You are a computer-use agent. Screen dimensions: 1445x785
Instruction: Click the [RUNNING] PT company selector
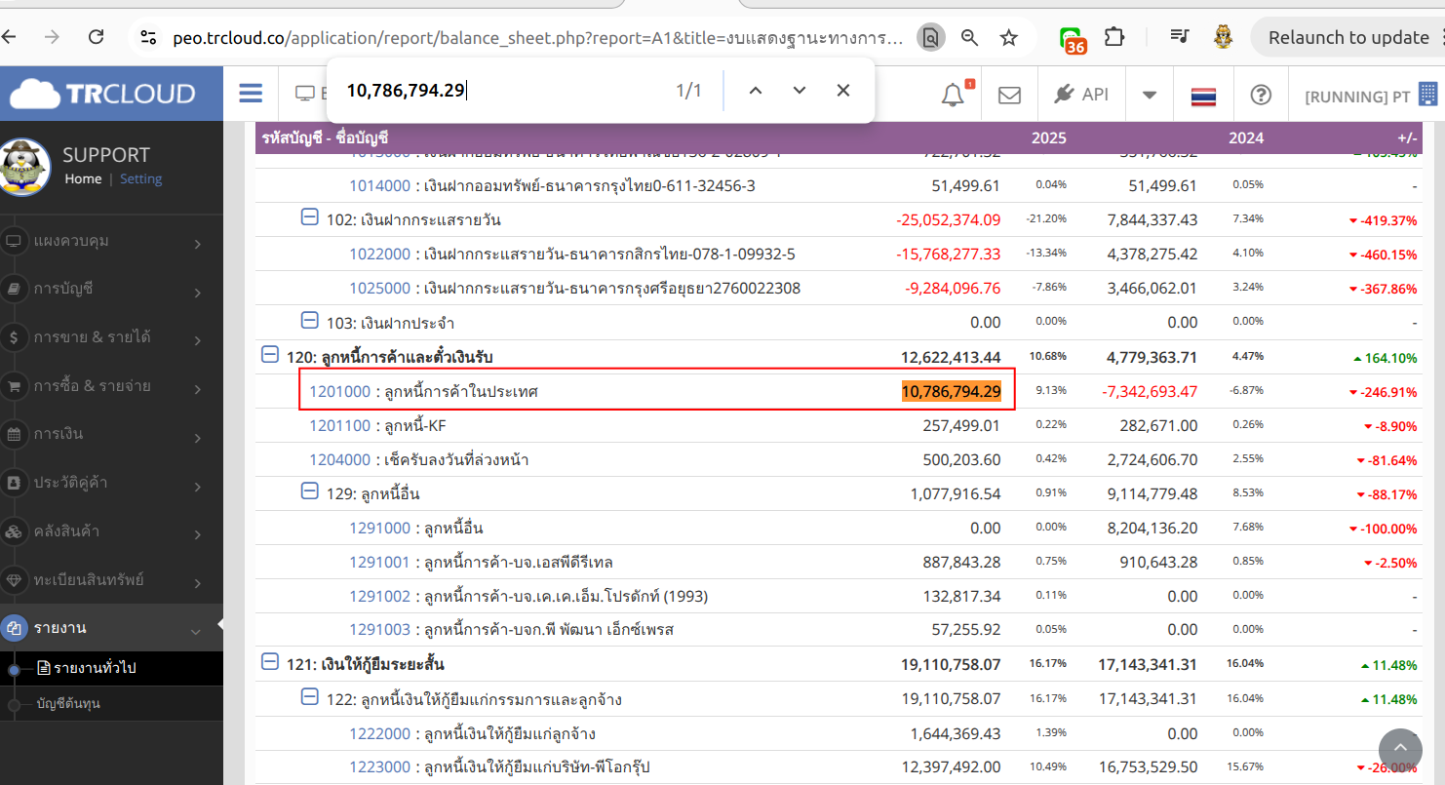[1371, 95]
